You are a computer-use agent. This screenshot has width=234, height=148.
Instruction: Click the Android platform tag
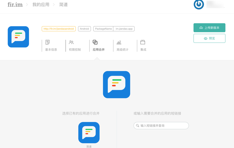tap(85, 29)
